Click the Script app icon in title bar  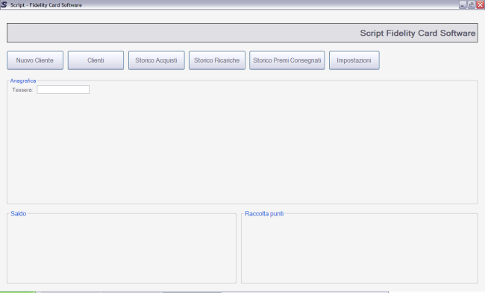tap(4, 4)
